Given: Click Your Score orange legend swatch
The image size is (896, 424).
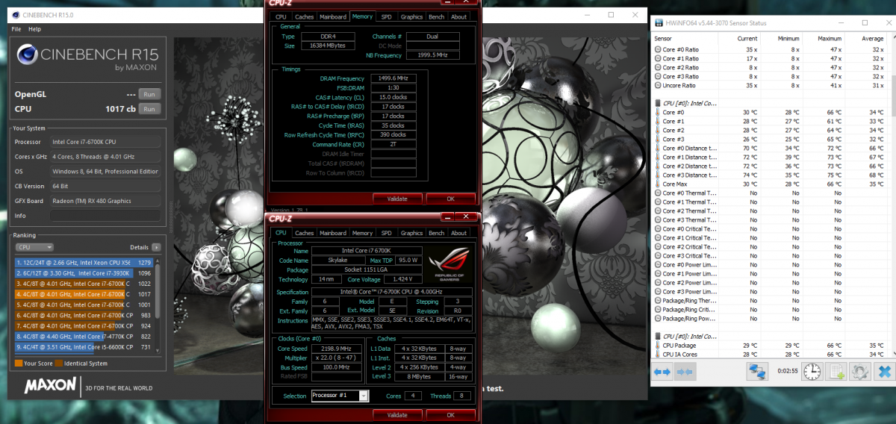Looking at the screenshot, I should (19, 364).
